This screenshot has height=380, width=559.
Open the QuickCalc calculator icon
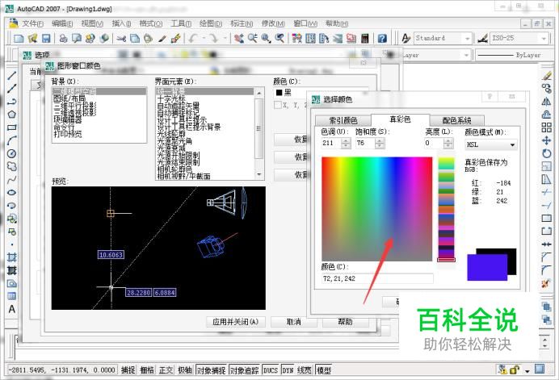(364, 38)
